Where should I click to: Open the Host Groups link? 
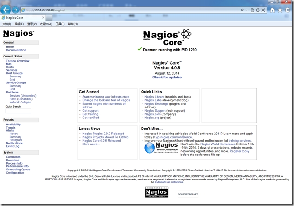tap(14, 73)
